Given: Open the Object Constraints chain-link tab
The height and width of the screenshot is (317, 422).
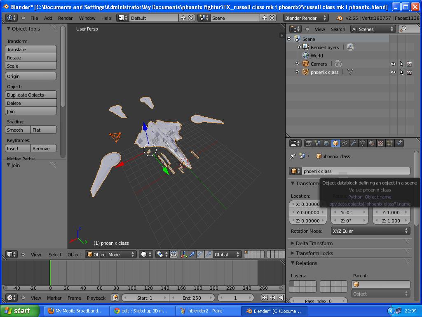Looking at the screenshot, I should 345,143.
